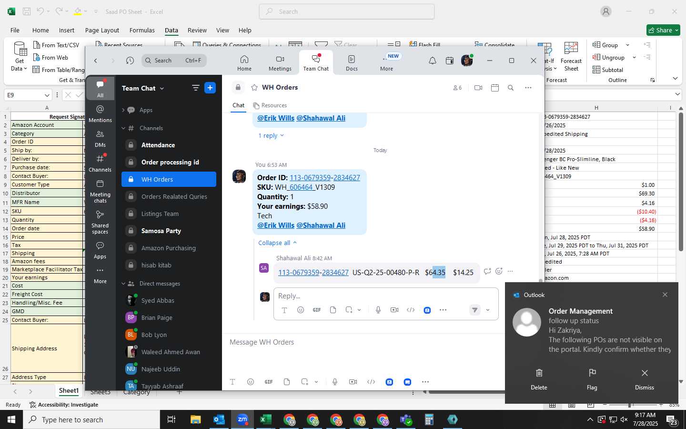Search within WH Orders channel

point(511,88)
